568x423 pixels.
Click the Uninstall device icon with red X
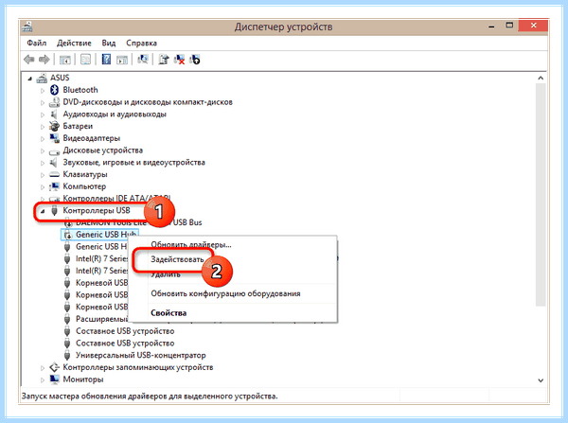point(179,60)
